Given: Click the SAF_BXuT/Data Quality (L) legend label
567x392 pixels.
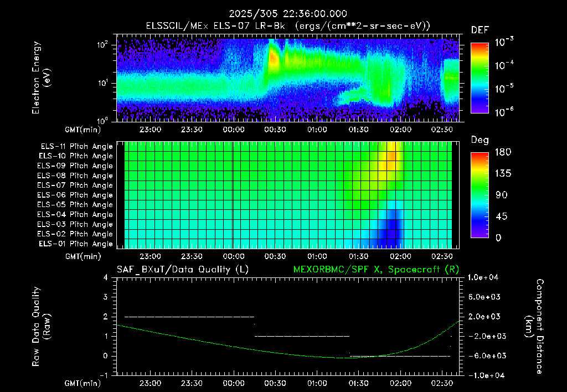Looking at the screenshot, I should point(183,270).
